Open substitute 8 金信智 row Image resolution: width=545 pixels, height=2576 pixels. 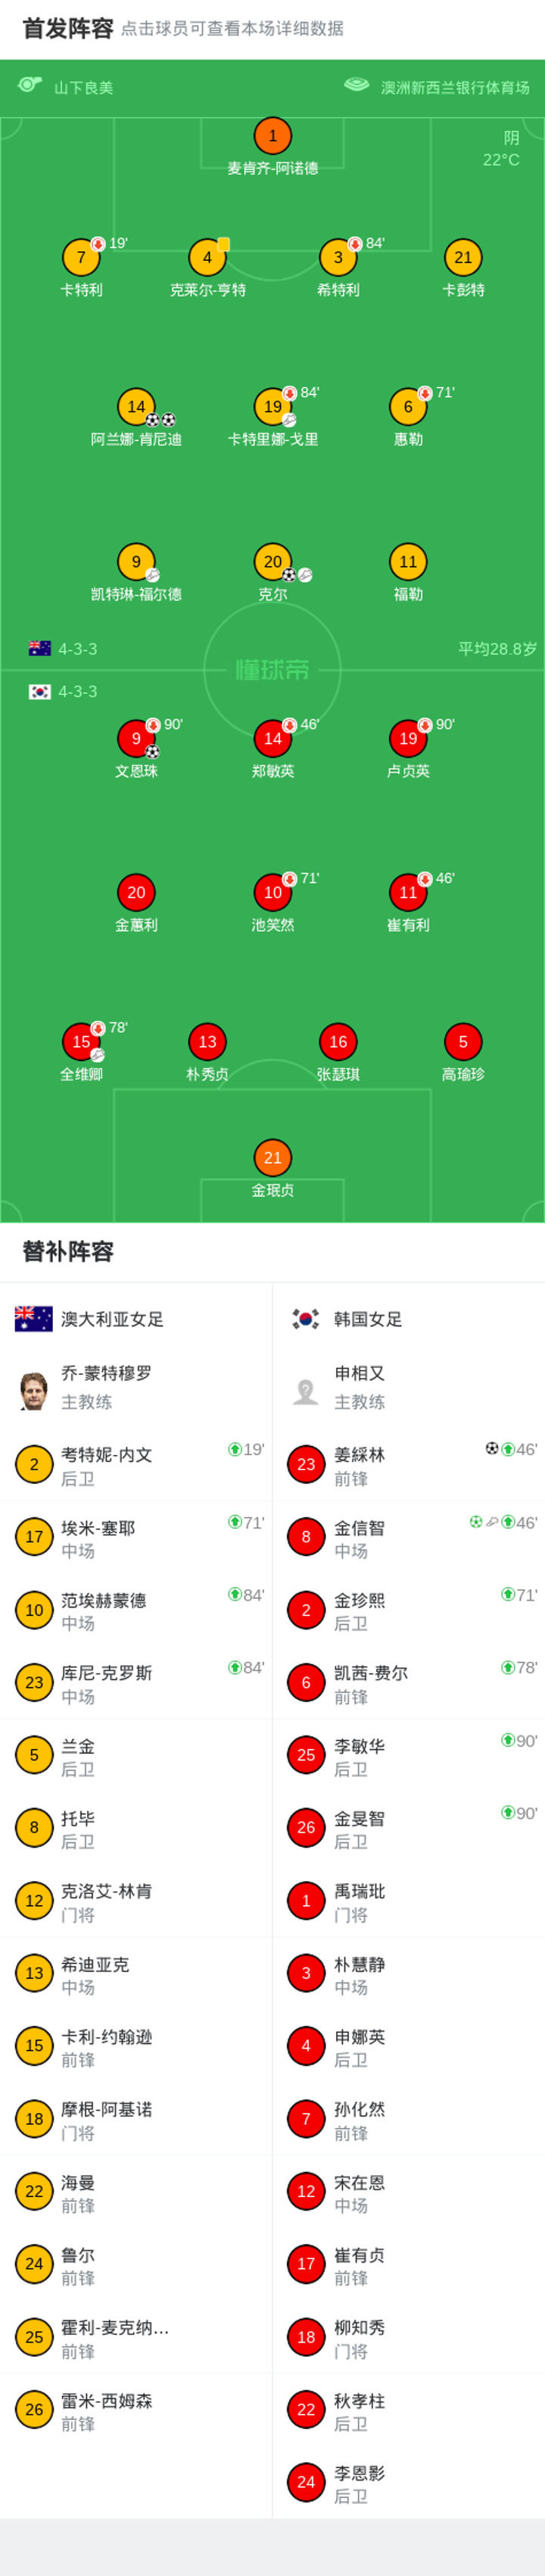[408, 1537]
